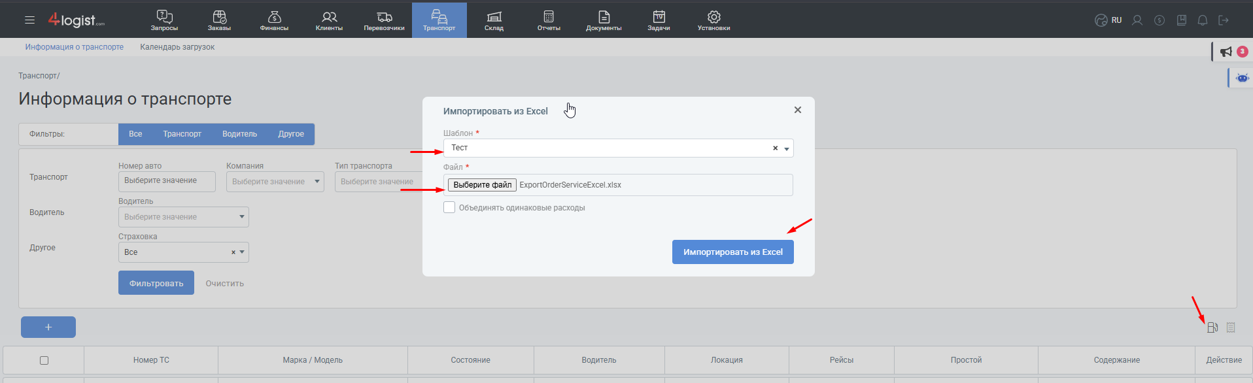
Task: Select the Водитель filter tab
Action: (239, 134)
